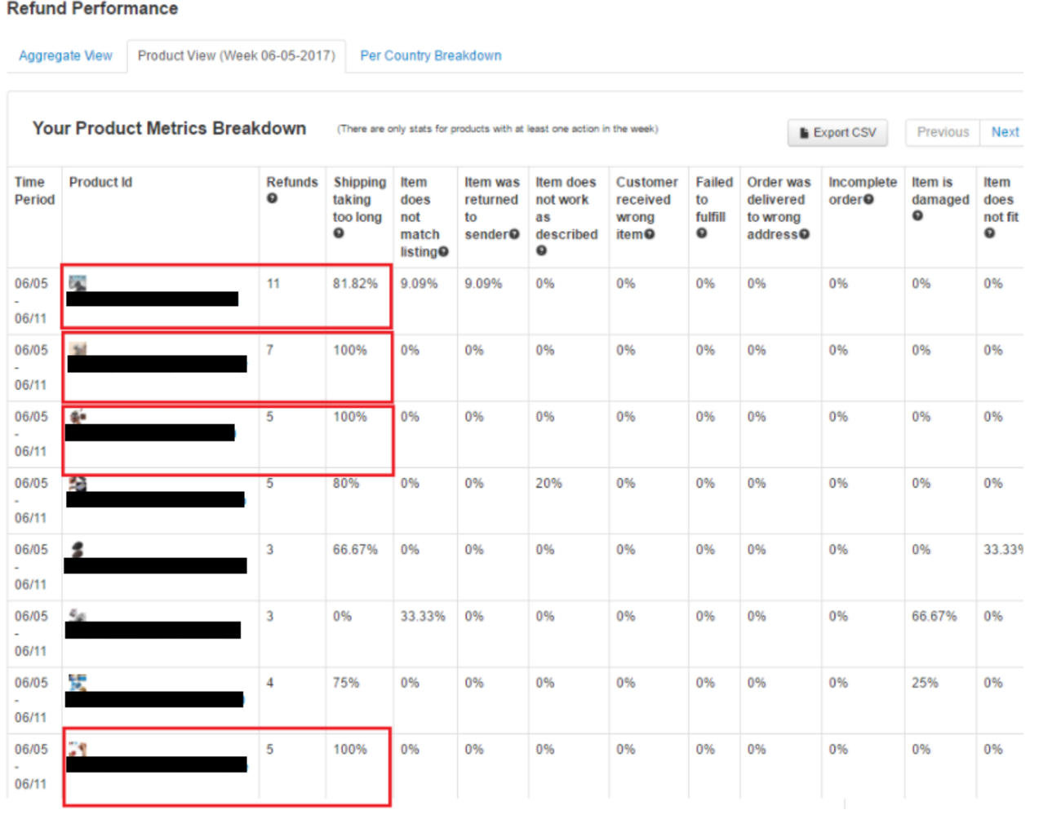Click the info icon beside Customer received wrong item

[649, 235]
